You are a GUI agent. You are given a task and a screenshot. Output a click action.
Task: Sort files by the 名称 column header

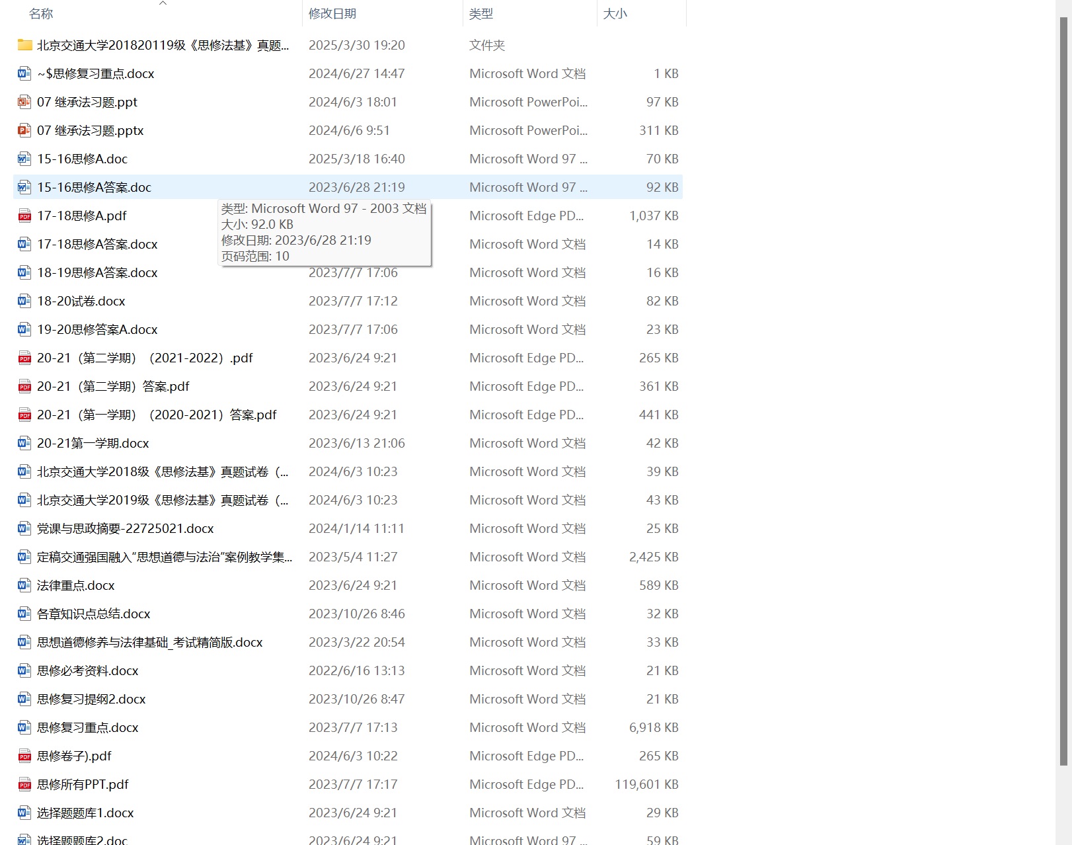pos(41,14)
